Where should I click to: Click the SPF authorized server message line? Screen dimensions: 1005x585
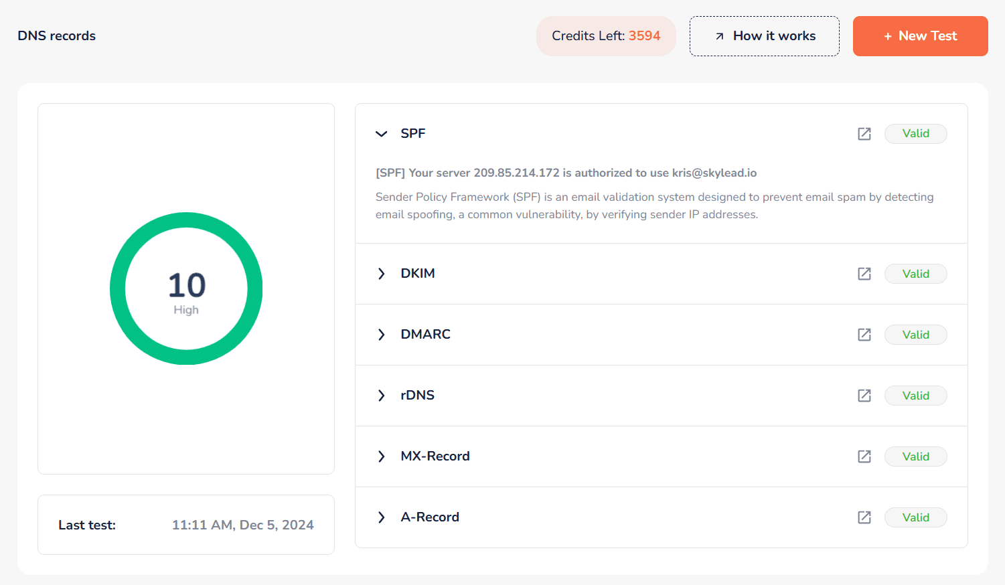pyautogui.click(x=566, y=173)
